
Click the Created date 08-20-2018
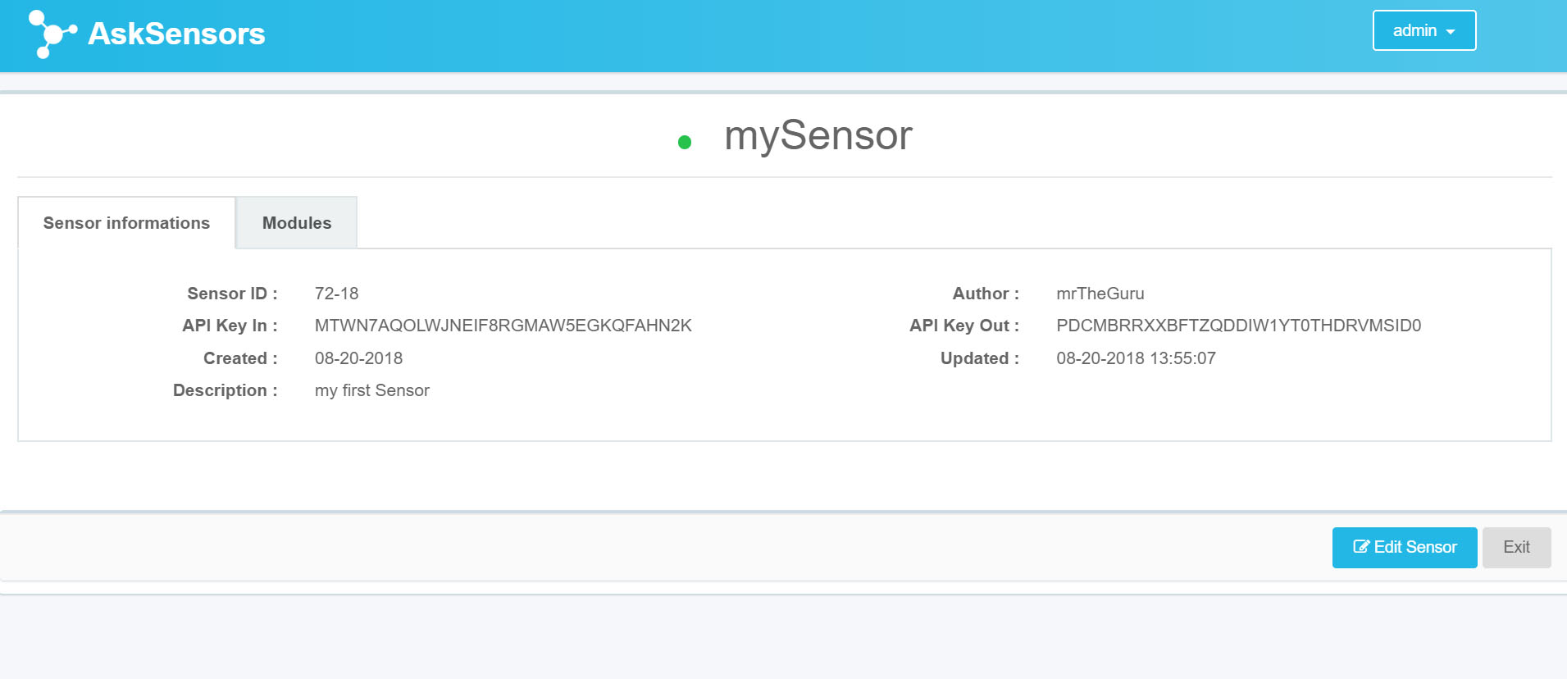(x=358, y=358)
